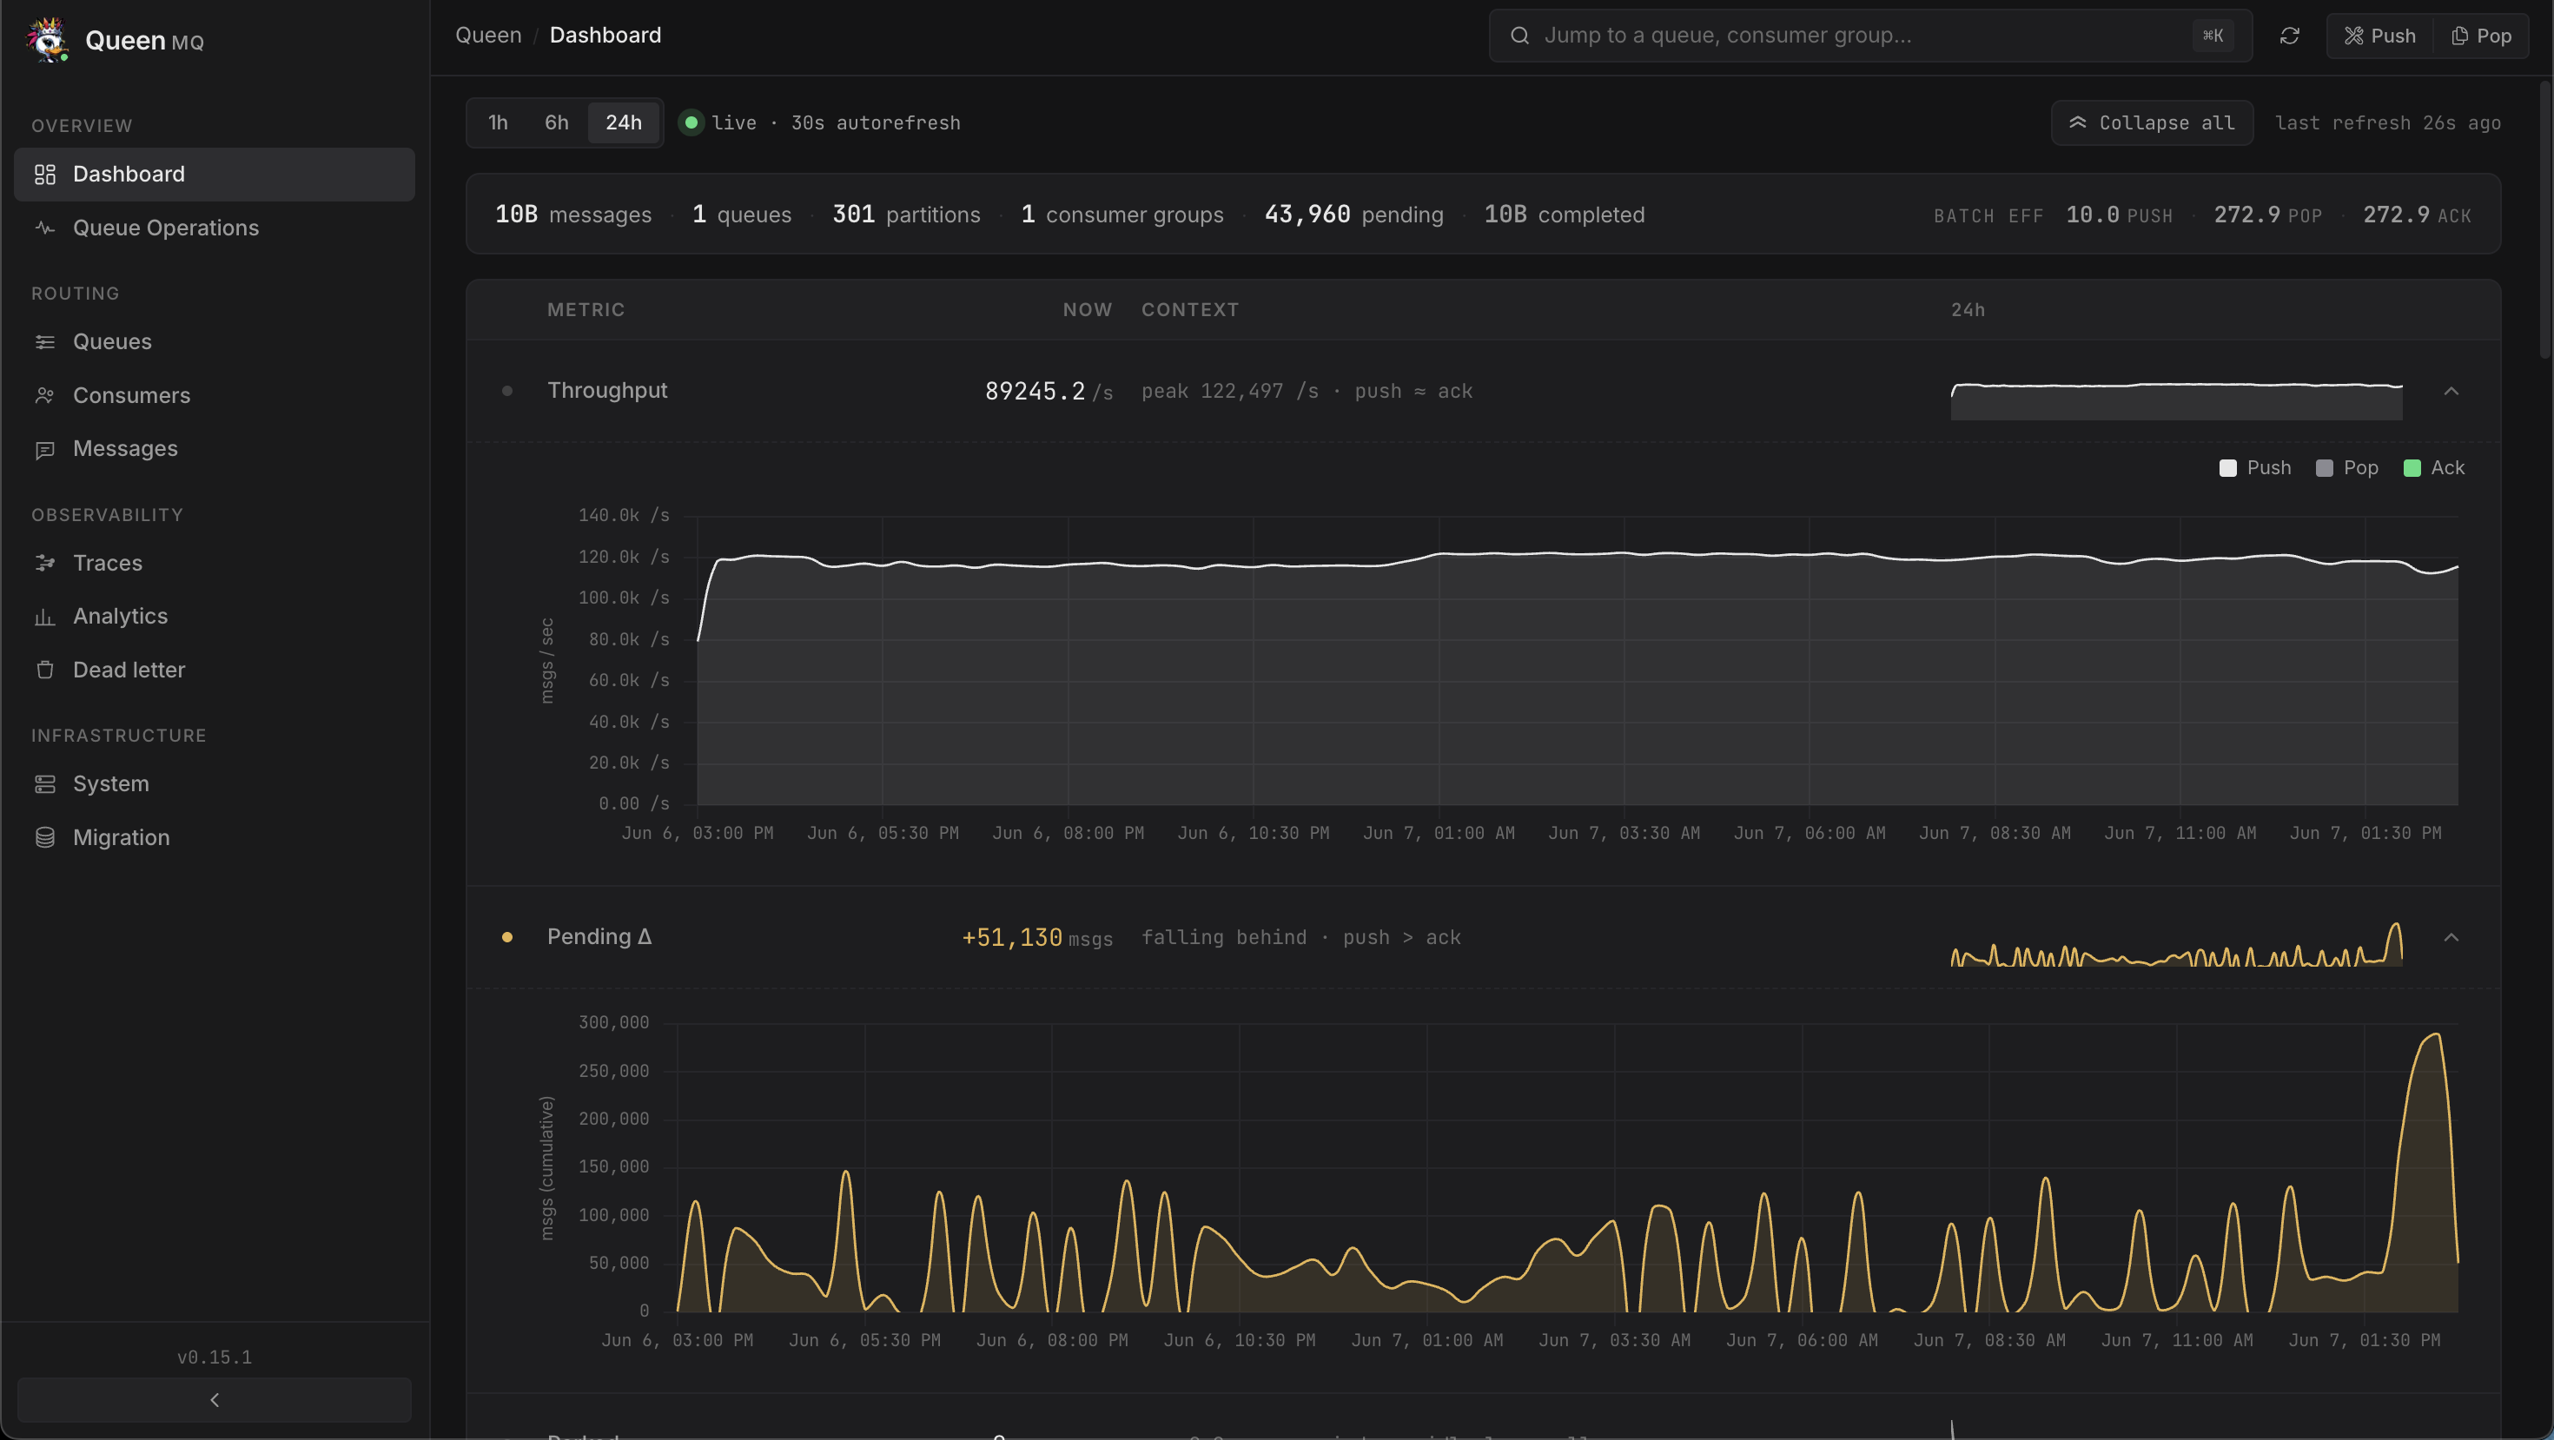Click the 43,960 pending stat
Screen dimensions: 2554x1440
(x=1353, y=215)
